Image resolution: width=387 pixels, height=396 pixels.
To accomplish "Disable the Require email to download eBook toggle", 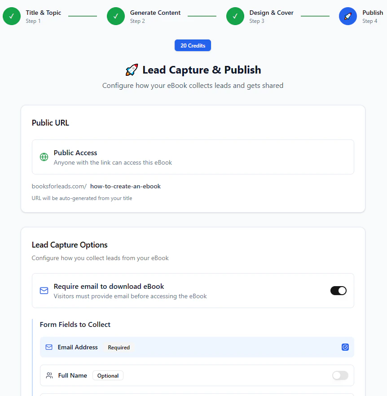I will tap(339, 290).
